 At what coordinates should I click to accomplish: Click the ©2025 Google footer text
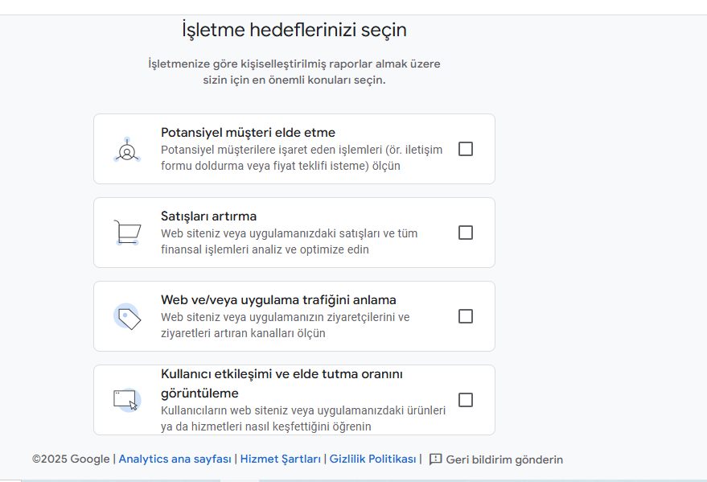coord(71,459)
